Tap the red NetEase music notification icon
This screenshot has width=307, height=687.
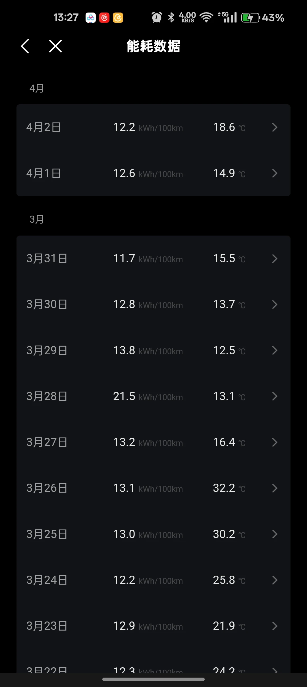pos(104,18)
